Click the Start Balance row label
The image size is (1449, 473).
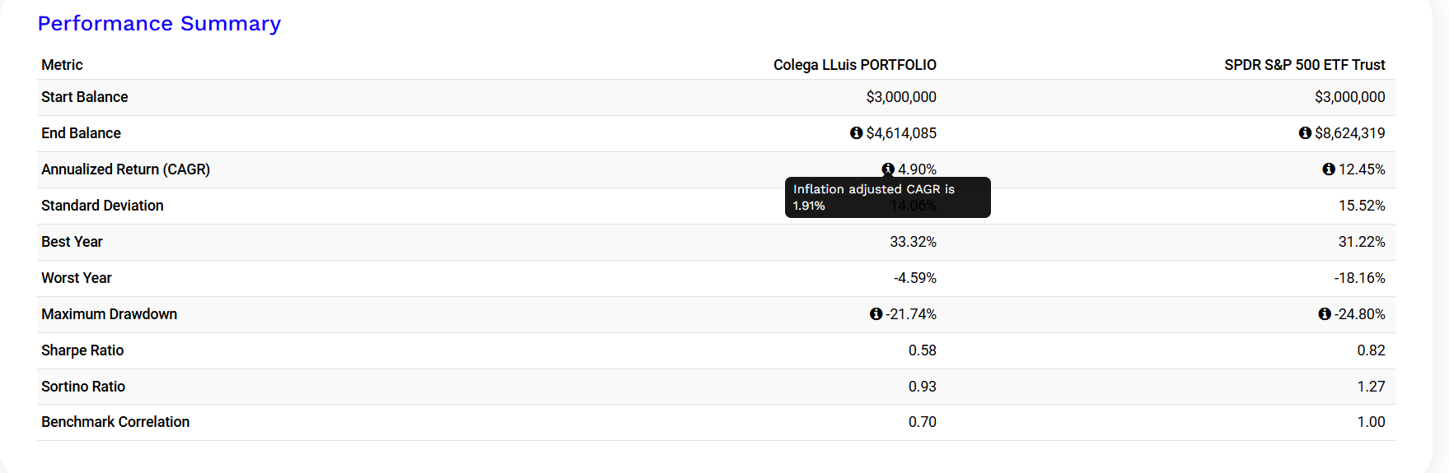click(85, 97)
